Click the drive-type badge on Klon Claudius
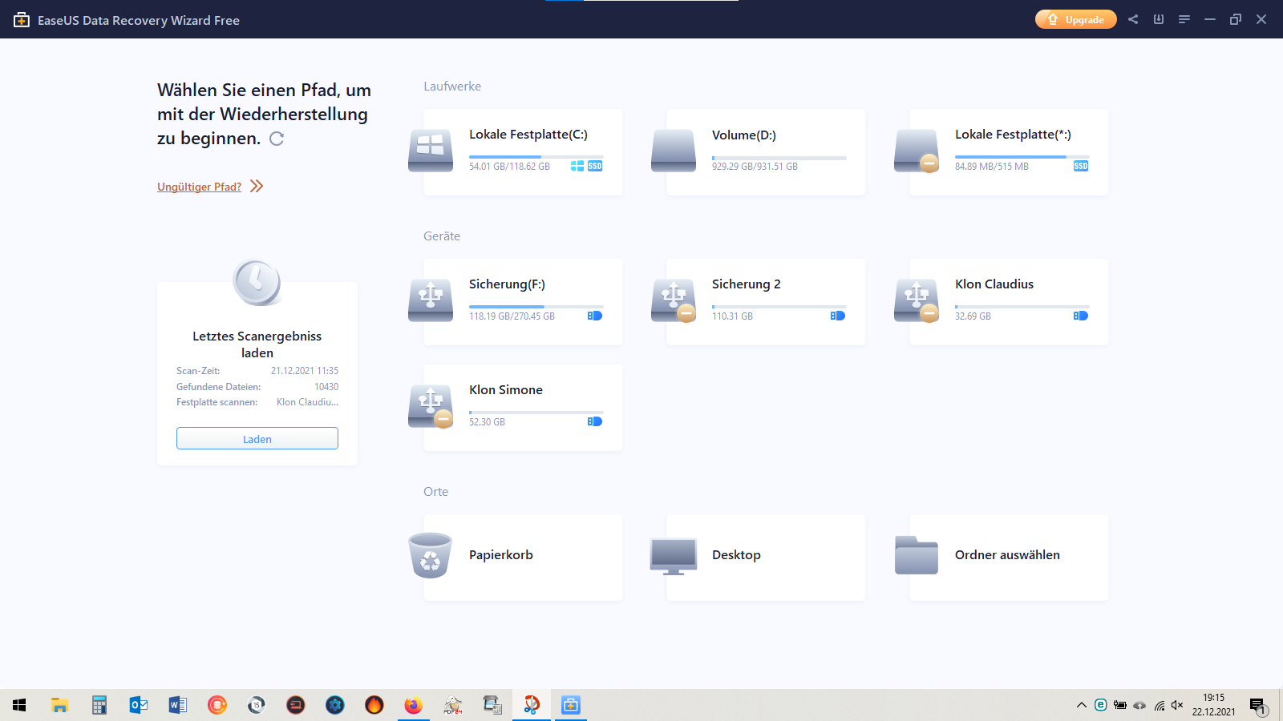 pos(1081,316)
